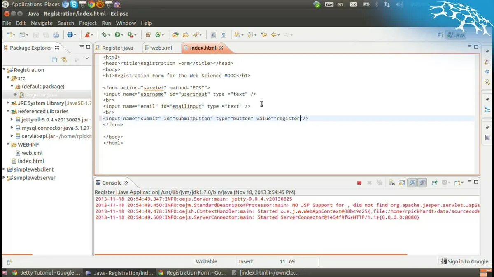Viewport: 494px width, 277px height.
Task: Open the Navigate menu
Action: (x=42, y=23)
